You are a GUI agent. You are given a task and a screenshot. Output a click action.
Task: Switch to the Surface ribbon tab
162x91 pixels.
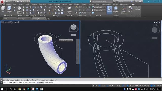(21, 4)
